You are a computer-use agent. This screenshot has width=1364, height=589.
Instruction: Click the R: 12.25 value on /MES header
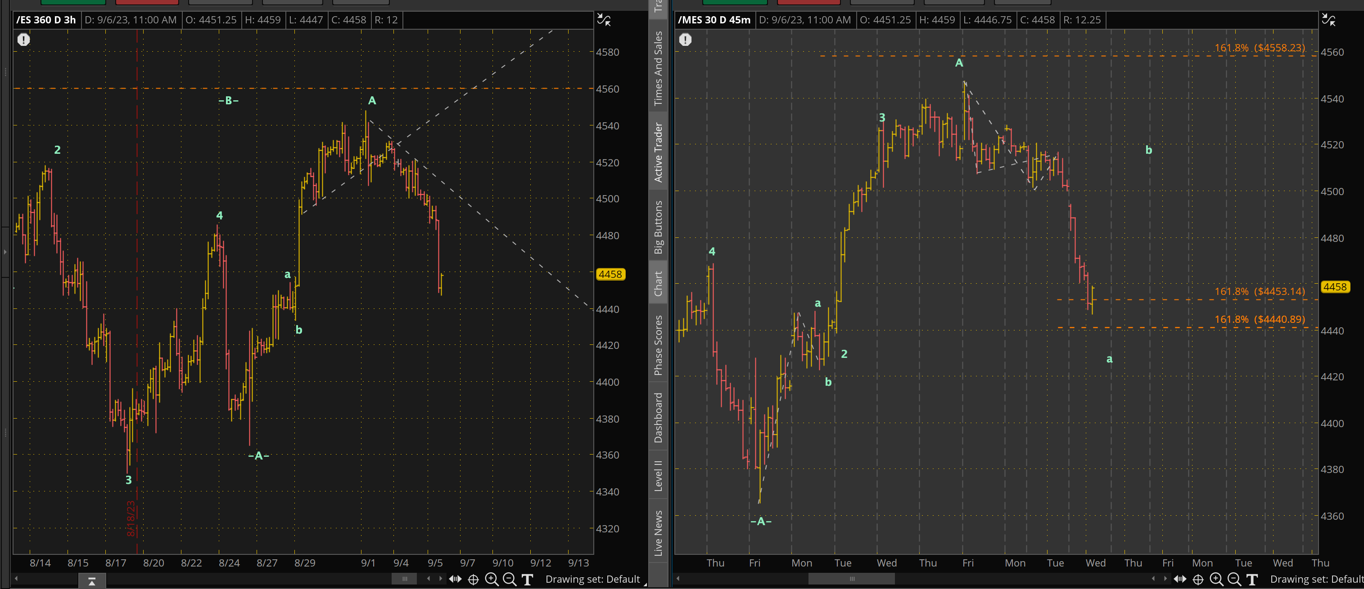pos(1082,20)
